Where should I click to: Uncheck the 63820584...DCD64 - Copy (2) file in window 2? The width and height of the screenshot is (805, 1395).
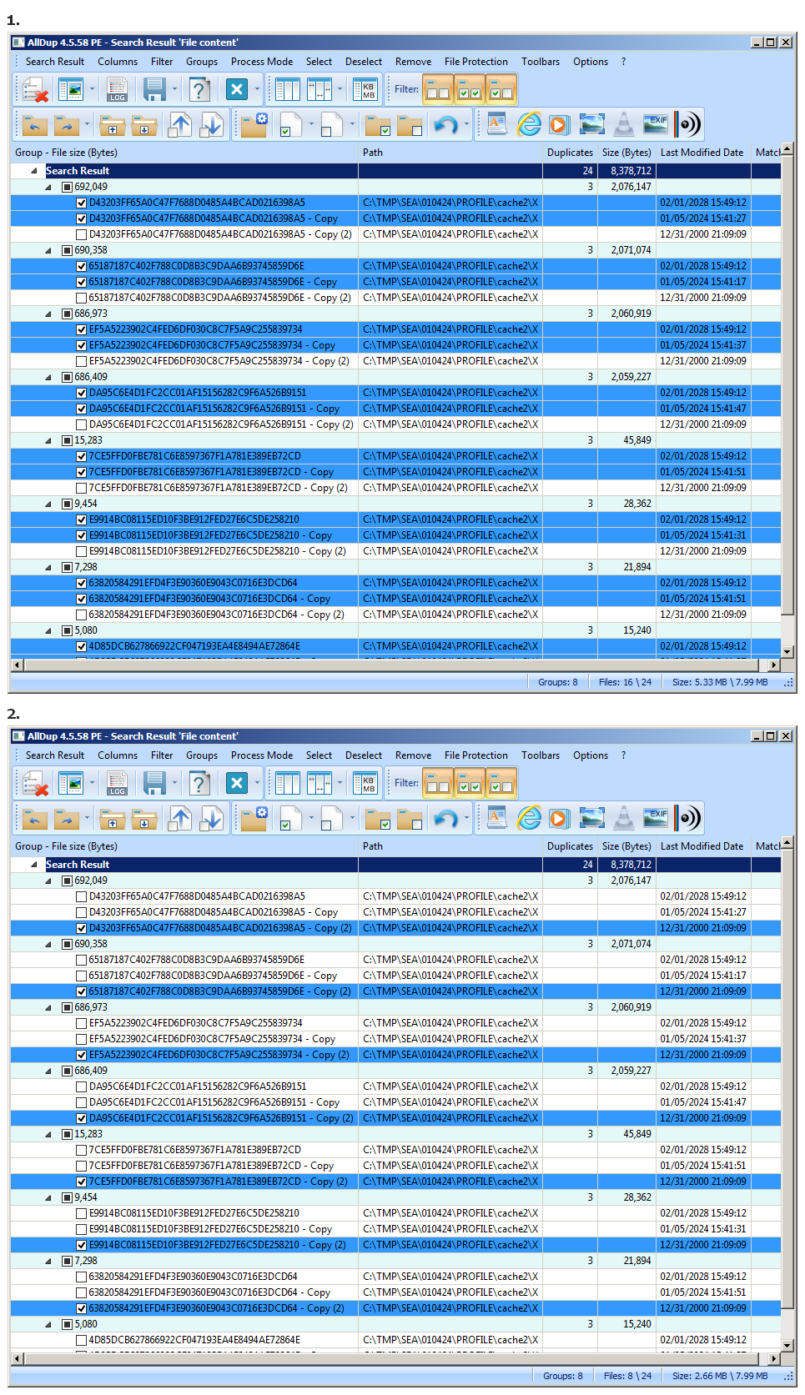coord(82,1308)
